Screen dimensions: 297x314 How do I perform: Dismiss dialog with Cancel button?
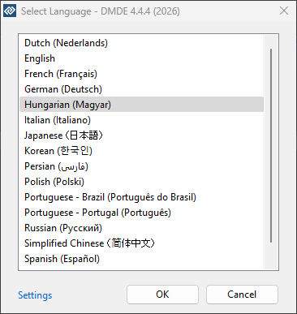(x=242, y=295)
